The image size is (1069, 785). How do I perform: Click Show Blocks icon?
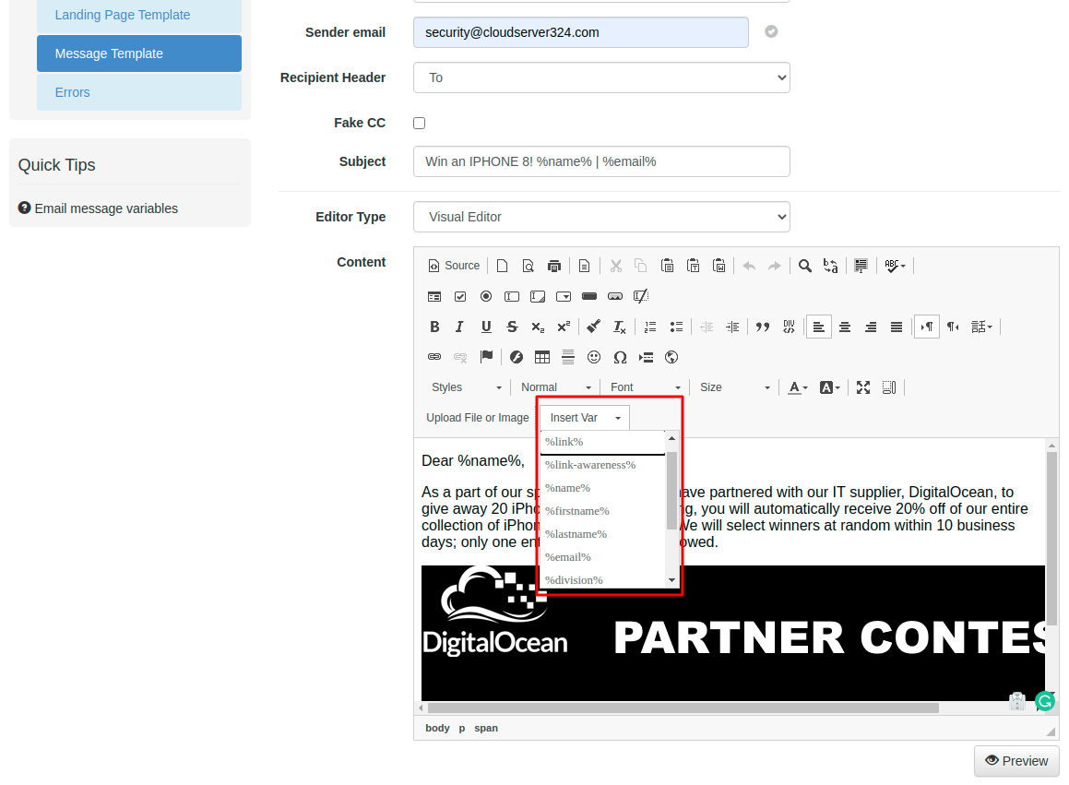[x=889, y=387]
